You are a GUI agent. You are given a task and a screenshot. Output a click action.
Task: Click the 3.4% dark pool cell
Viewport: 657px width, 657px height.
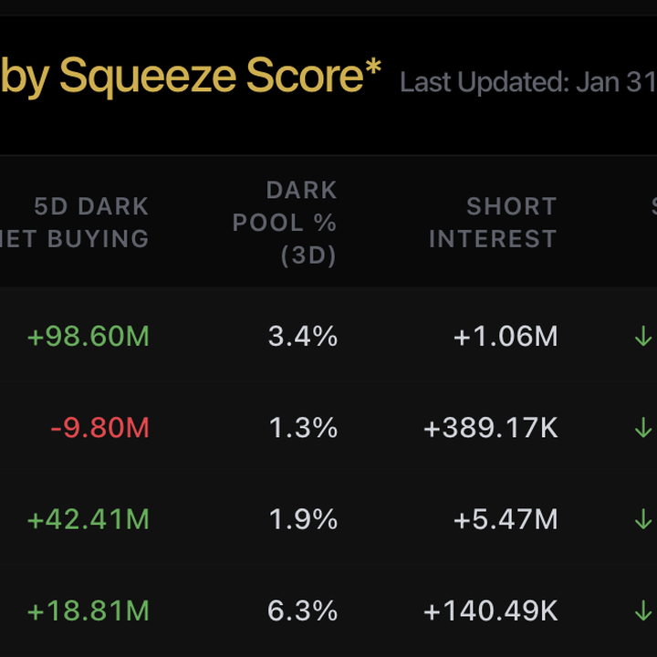303,337
